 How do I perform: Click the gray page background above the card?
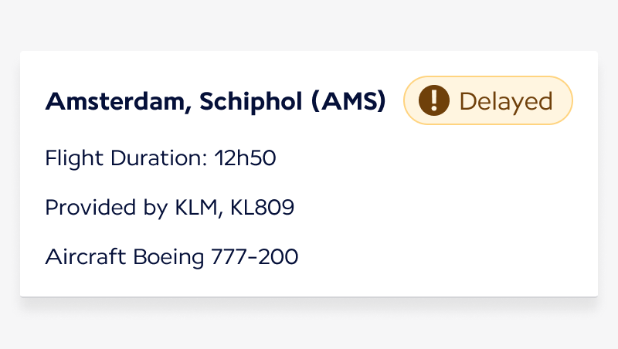[x=309, y=25]
